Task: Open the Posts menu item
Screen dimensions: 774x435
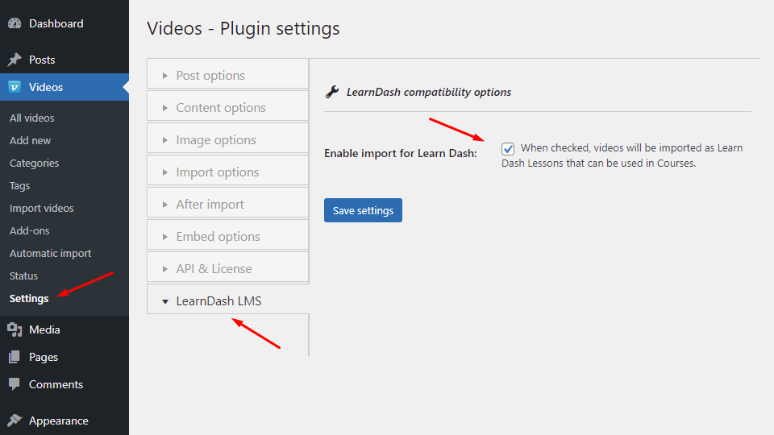Action: click(x=64, y=60)
